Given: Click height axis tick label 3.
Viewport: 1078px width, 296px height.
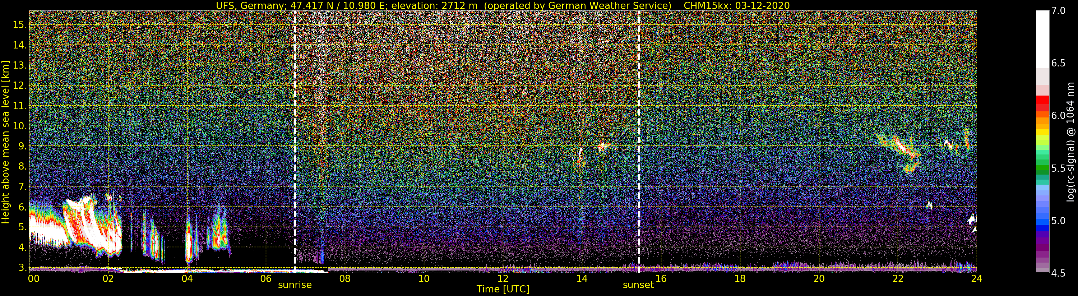Looking at the screenshot, I should (x=22, y=268).
